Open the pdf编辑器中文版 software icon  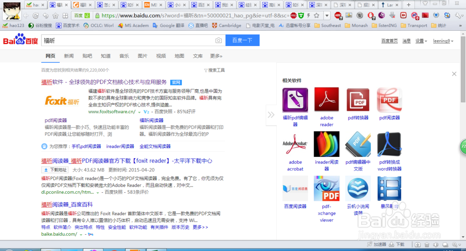[x=358, y=144]
